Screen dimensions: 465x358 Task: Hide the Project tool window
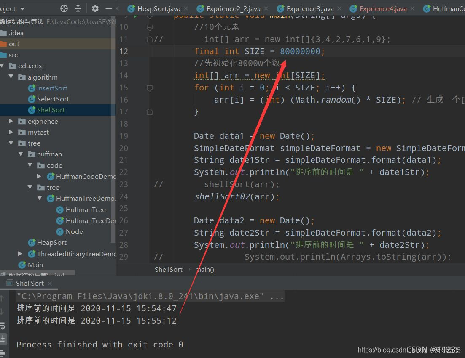[108, 8]
